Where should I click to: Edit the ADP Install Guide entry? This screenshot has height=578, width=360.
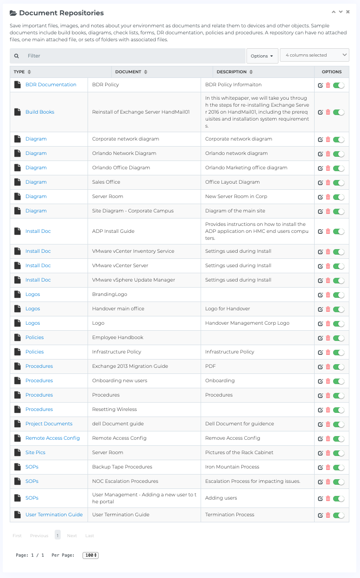(x=320, y=231)
